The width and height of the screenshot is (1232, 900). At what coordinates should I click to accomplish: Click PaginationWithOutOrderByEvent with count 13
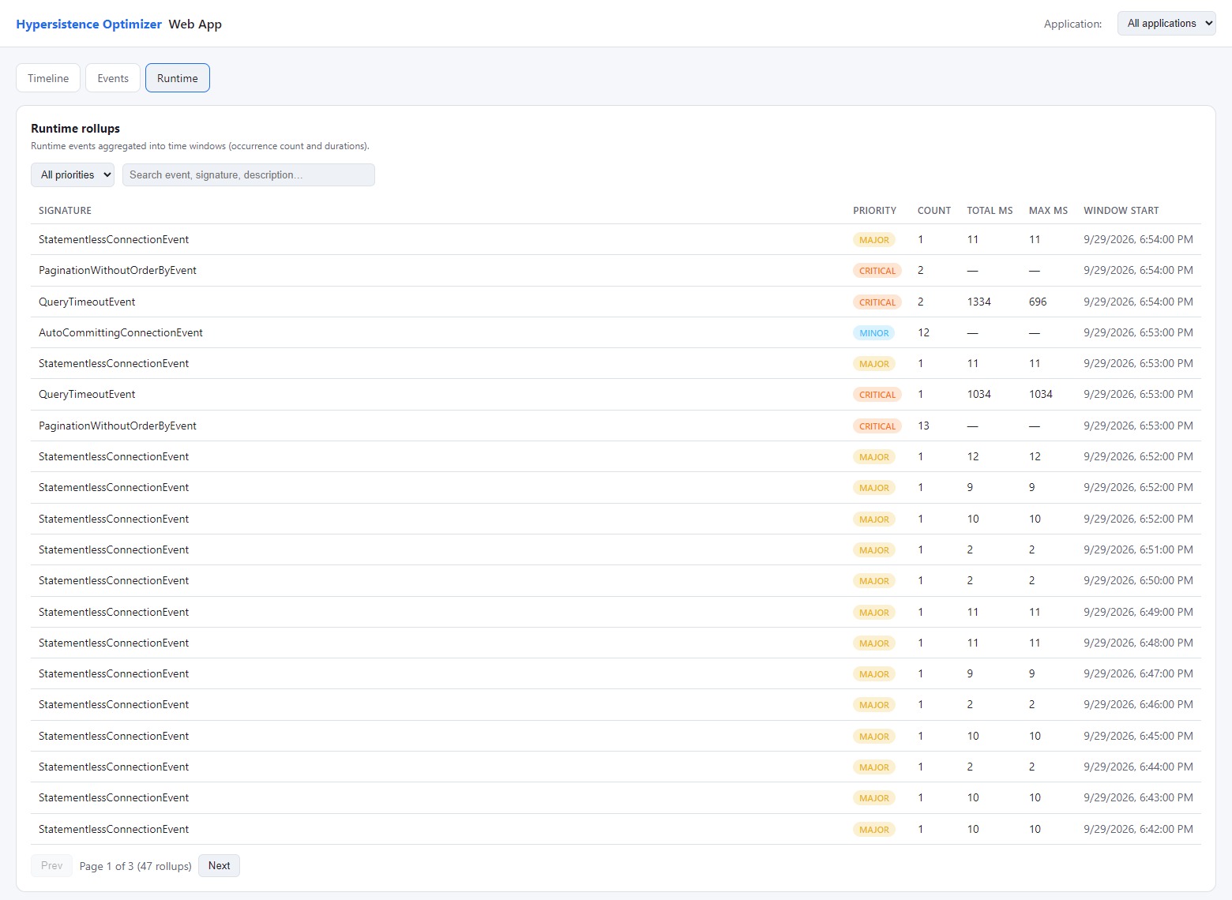pos(118,426)
